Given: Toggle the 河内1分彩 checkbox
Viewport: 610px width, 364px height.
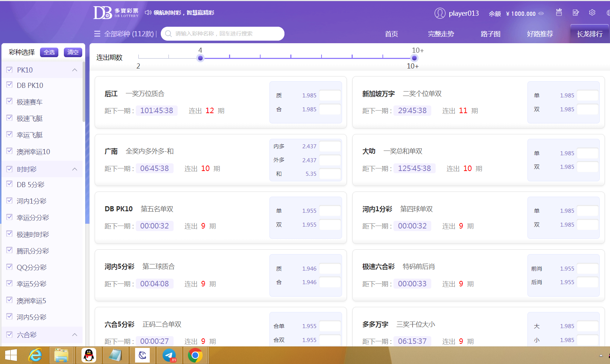Looking at the screenshot, I should pos(10,201).
